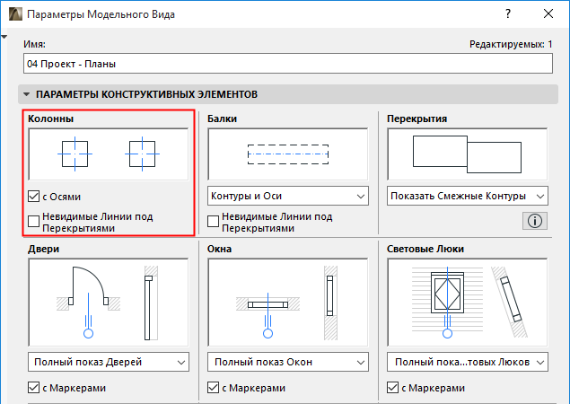Open the 'Контуры и Оси' beams dropdown
The height and width of the screenshot is (404, 570).
click(288, 196)
